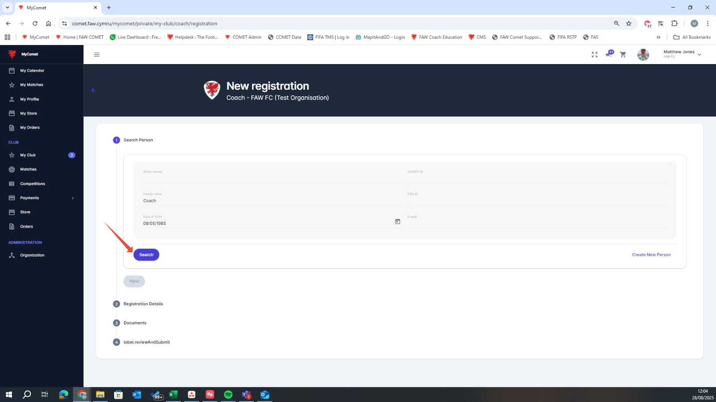Open Microsoft Teams from the taskbar
This screenshot has width=716, height=402.
tap(246, 394)
